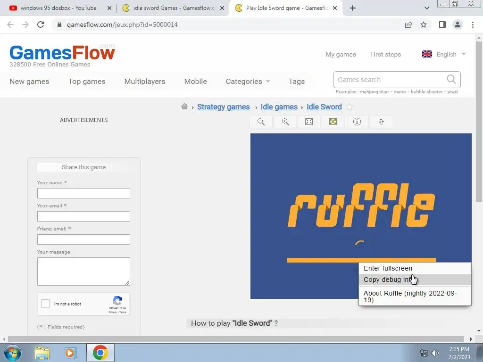The image size is (483, 362).
Task: Click the reload game icon
Action: (x=381, y=122)
